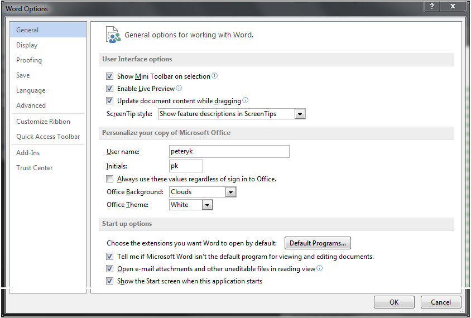The image size is (471, 318).
Task: Open info tip for reading view option
Action: (x=320, y=268)
